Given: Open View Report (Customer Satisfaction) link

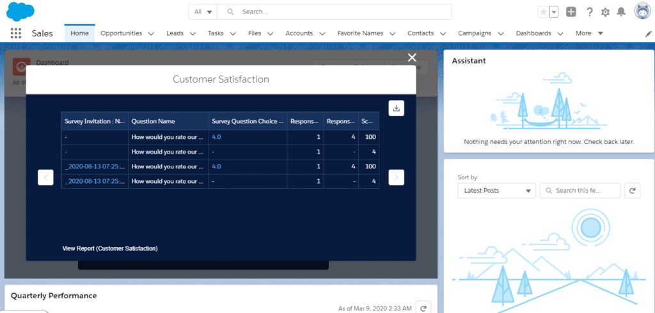Looking at the screenshot, I should tap(110, 248).
